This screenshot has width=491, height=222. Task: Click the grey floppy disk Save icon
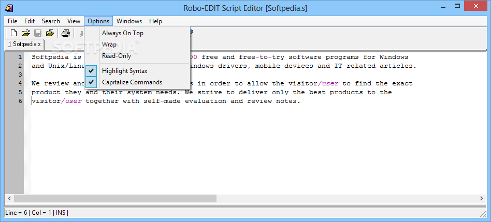[38, 33]
